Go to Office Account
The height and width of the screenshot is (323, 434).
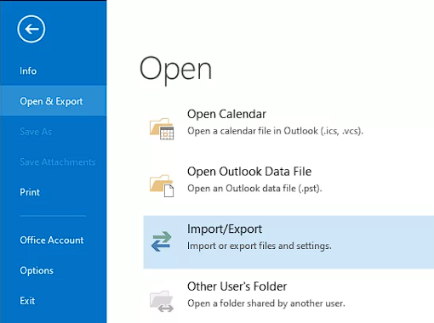click(52, 241)
